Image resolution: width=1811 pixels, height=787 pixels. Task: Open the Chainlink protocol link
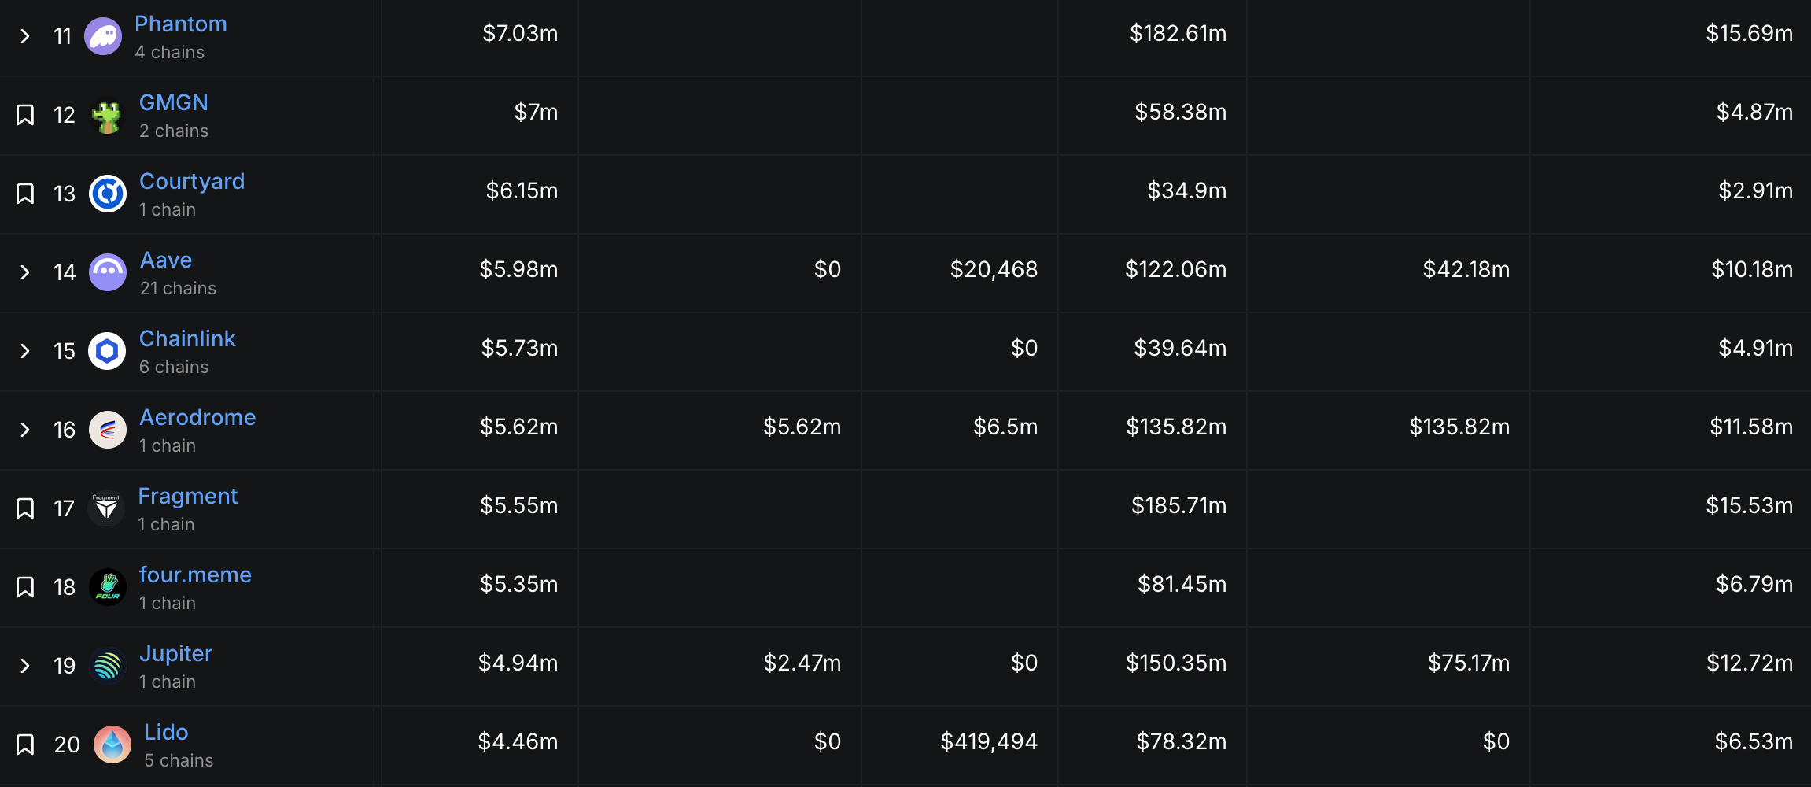tap(187, 338)
